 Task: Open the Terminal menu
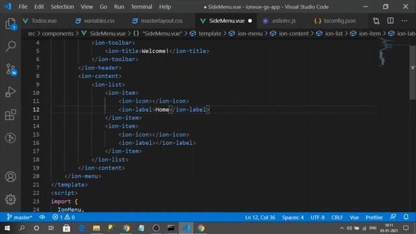[142, 6]
